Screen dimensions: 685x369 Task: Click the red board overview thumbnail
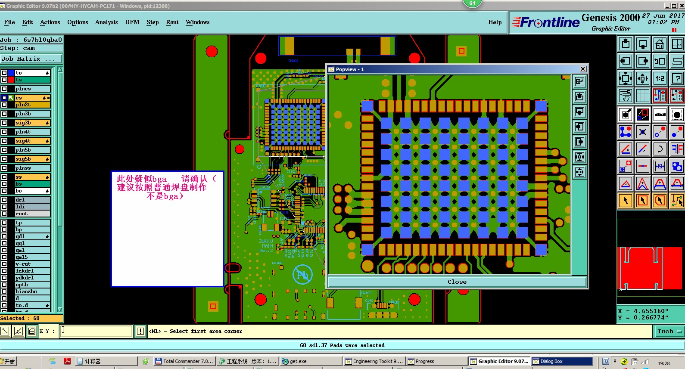click(650, 268)
